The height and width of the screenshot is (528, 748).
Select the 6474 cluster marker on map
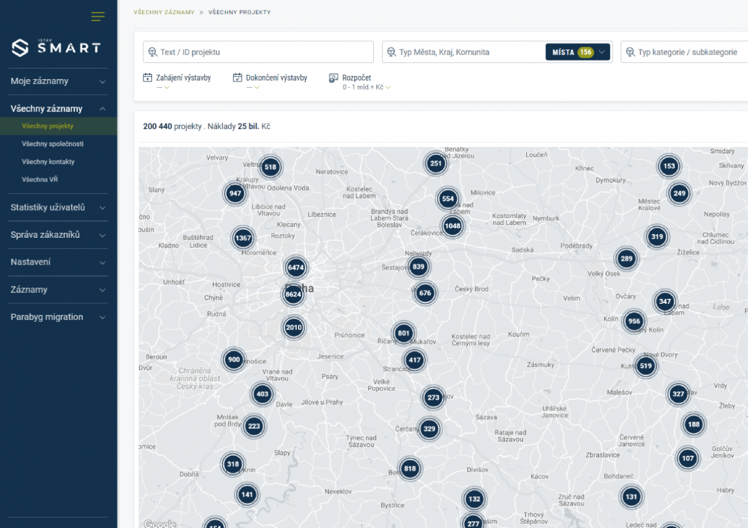[x=295, y=267]
